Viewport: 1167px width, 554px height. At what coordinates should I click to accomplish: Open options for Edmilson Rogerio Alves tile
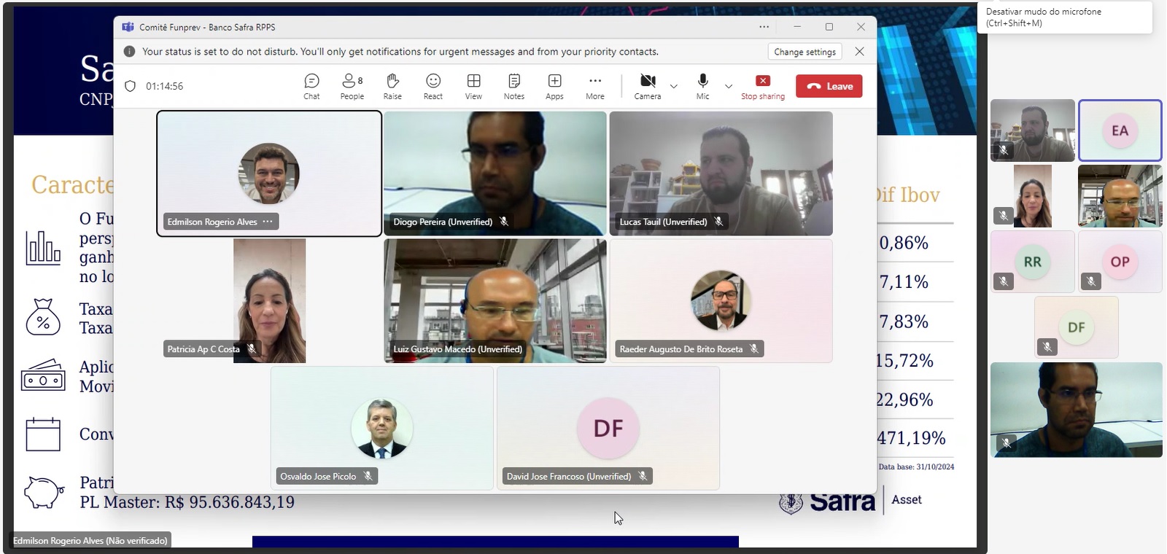(268, 222)
